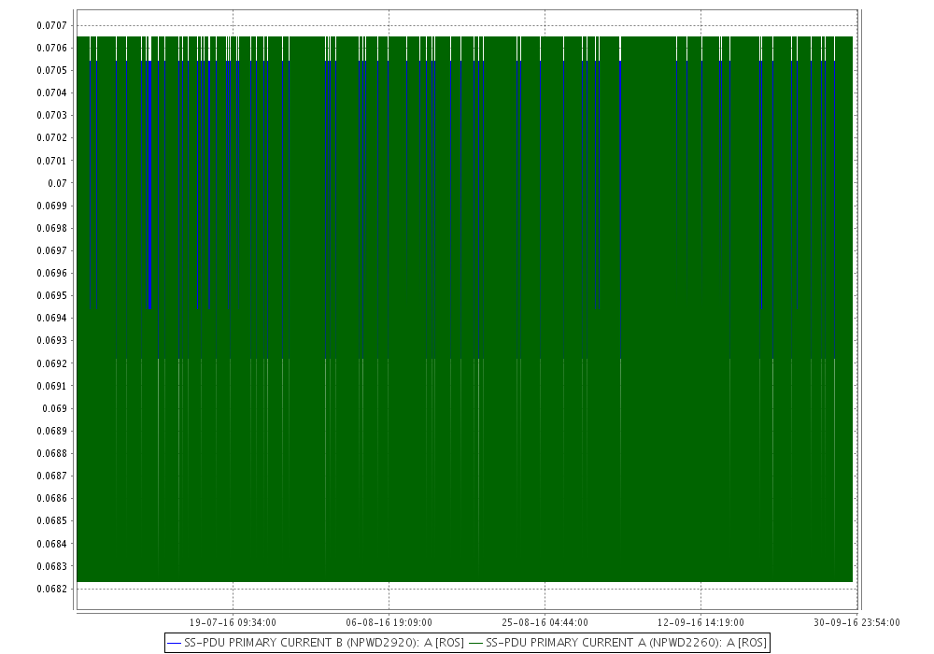The height and width of the screenshot is (654, 934).
Task: Click the thick blue spike in the plot
Action: pos(149,185)
